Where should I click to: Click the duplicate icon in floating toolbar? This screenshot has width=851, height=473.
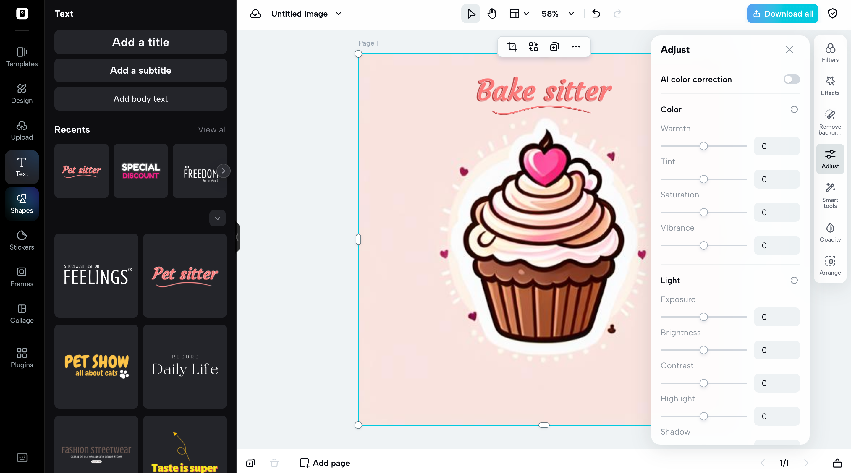554,47
